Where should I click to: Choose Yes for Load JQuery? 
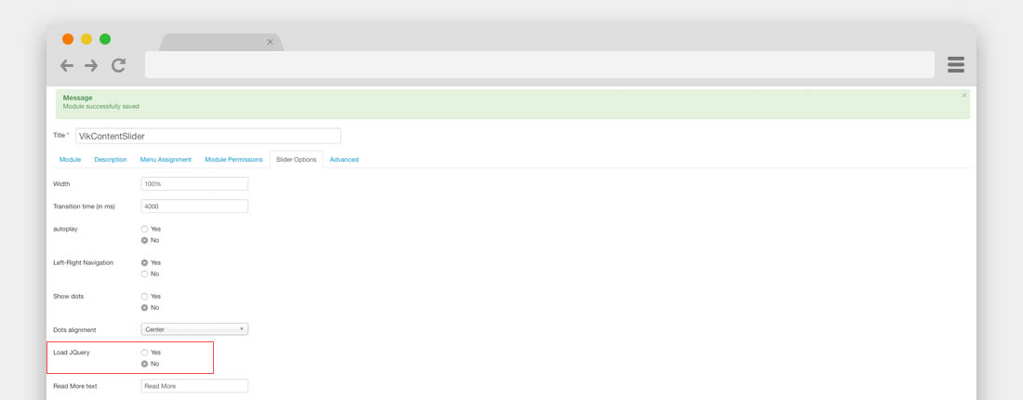click(145, 353)
